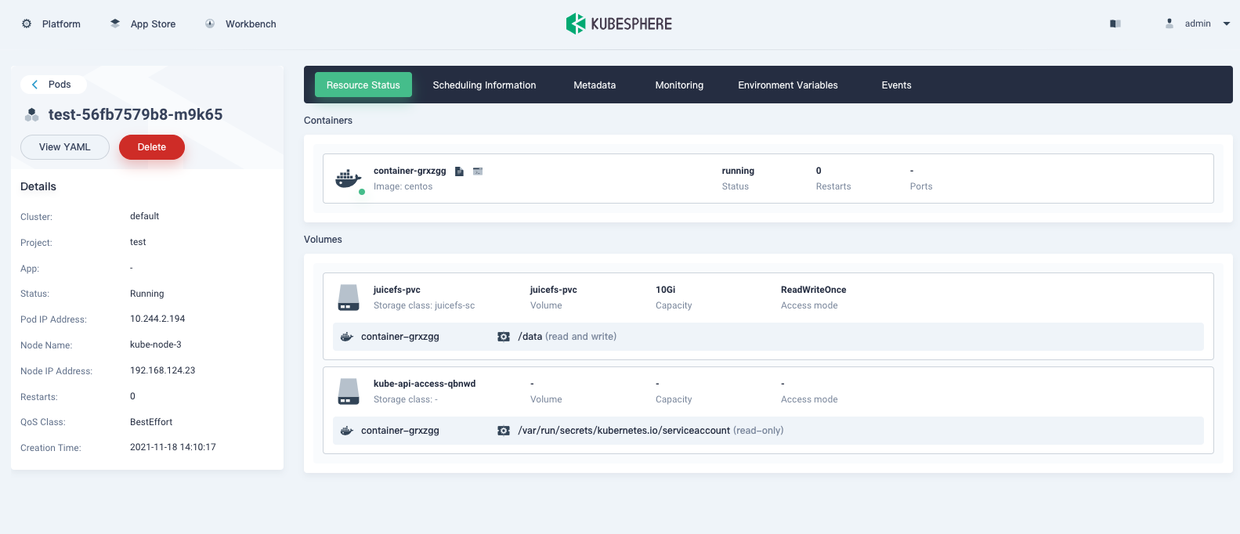
Task: Click Cluster value default
Action: (x=144, y=216)
